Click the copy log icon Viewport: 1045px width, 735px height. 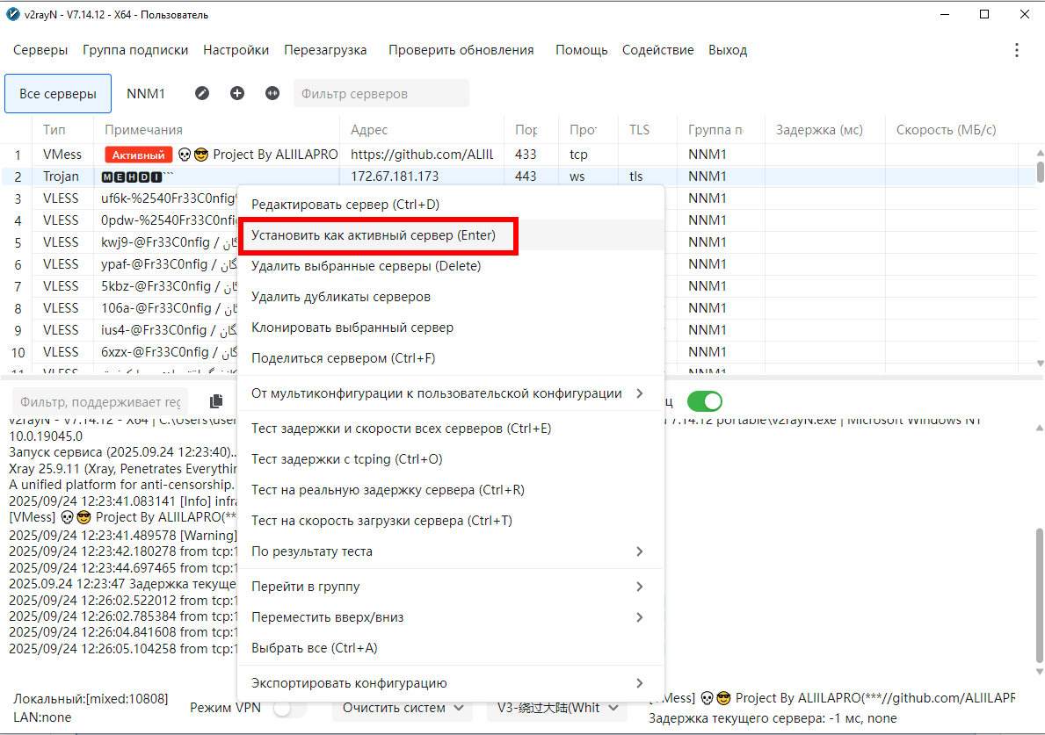(x=216, y=401)
